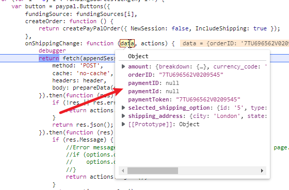The height and width of the screenshot is (190, 289).
Task: Click the orderID value "7TU696562V0209545"
Action: (191, 75)
